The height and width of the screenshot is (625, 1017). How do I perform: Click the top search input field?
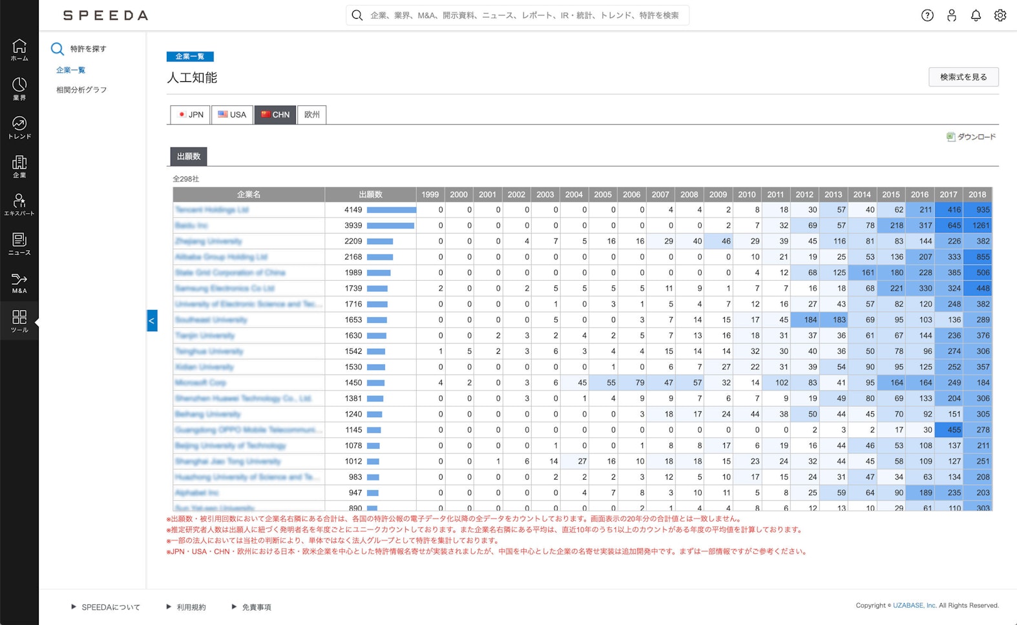523,15
